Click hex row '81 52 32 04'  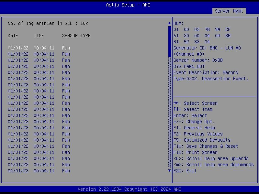point(192,42)
